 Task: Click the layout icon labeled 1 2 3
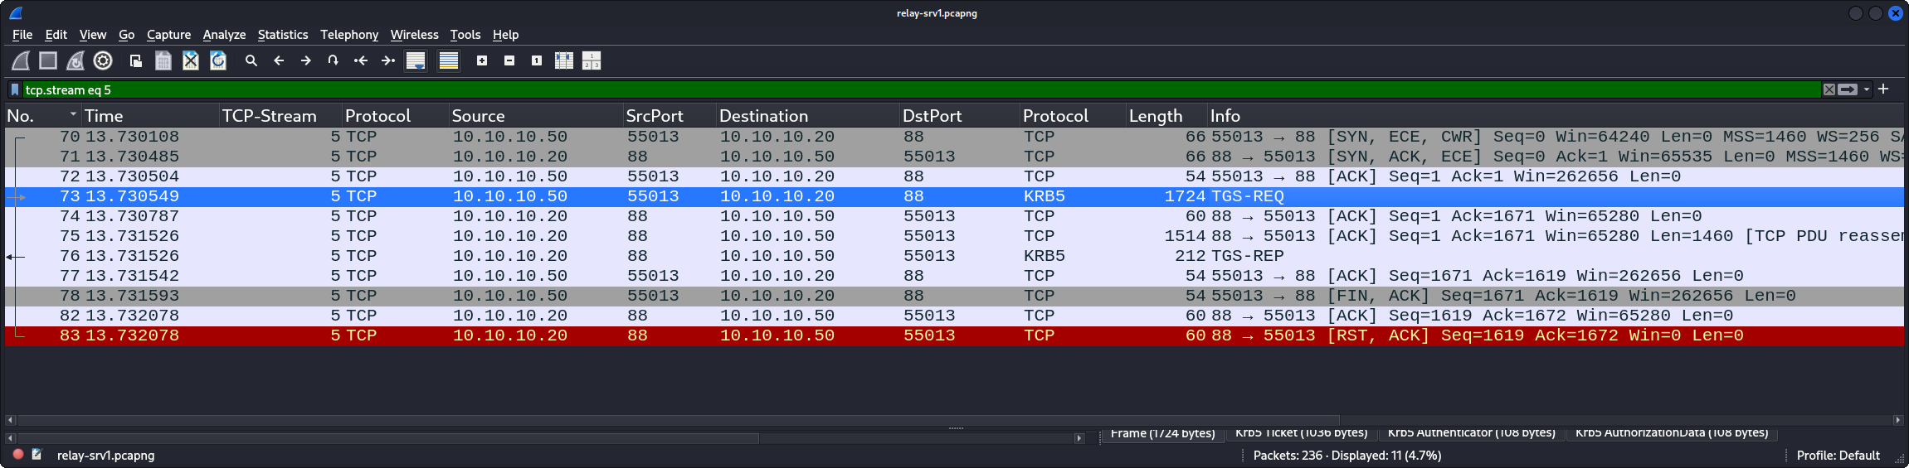coord(592,60)
